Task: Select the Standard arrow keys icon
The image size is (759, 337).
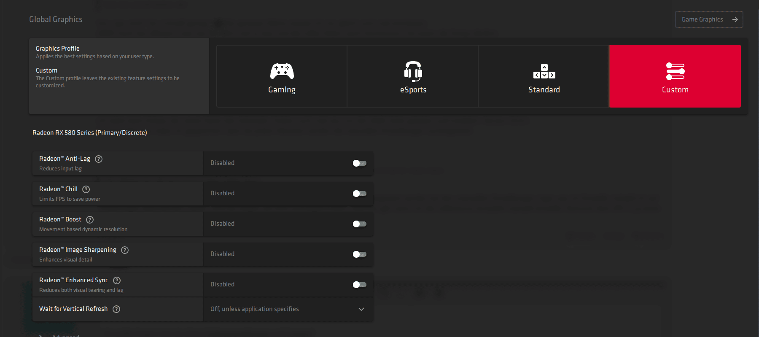Action: (x=544, y=71)
